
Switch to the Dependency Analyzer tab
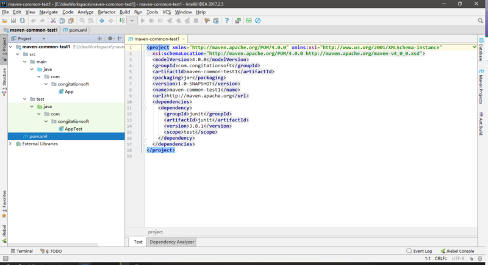click(x=171, y=242)
